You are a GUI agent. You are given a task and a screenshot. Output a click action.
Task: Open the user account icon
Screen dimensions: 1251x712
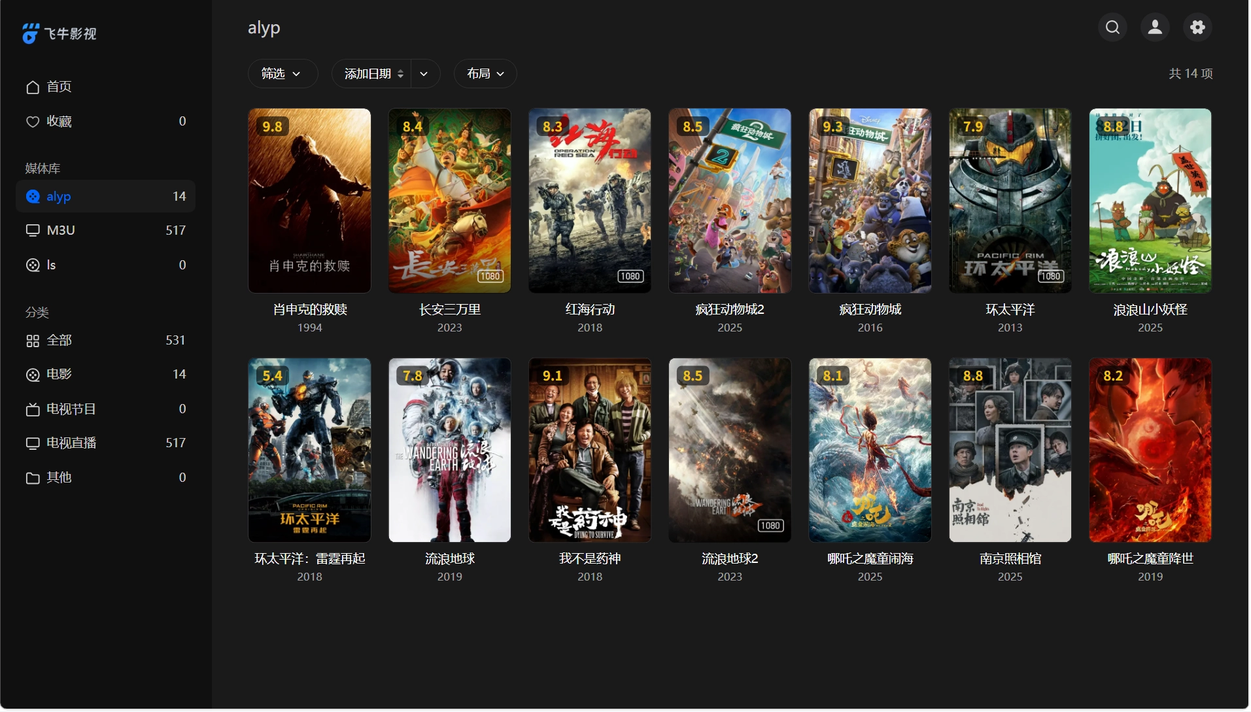click(1155, 27)
